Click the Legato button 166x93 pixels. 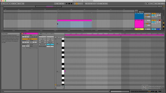point(43,42)
